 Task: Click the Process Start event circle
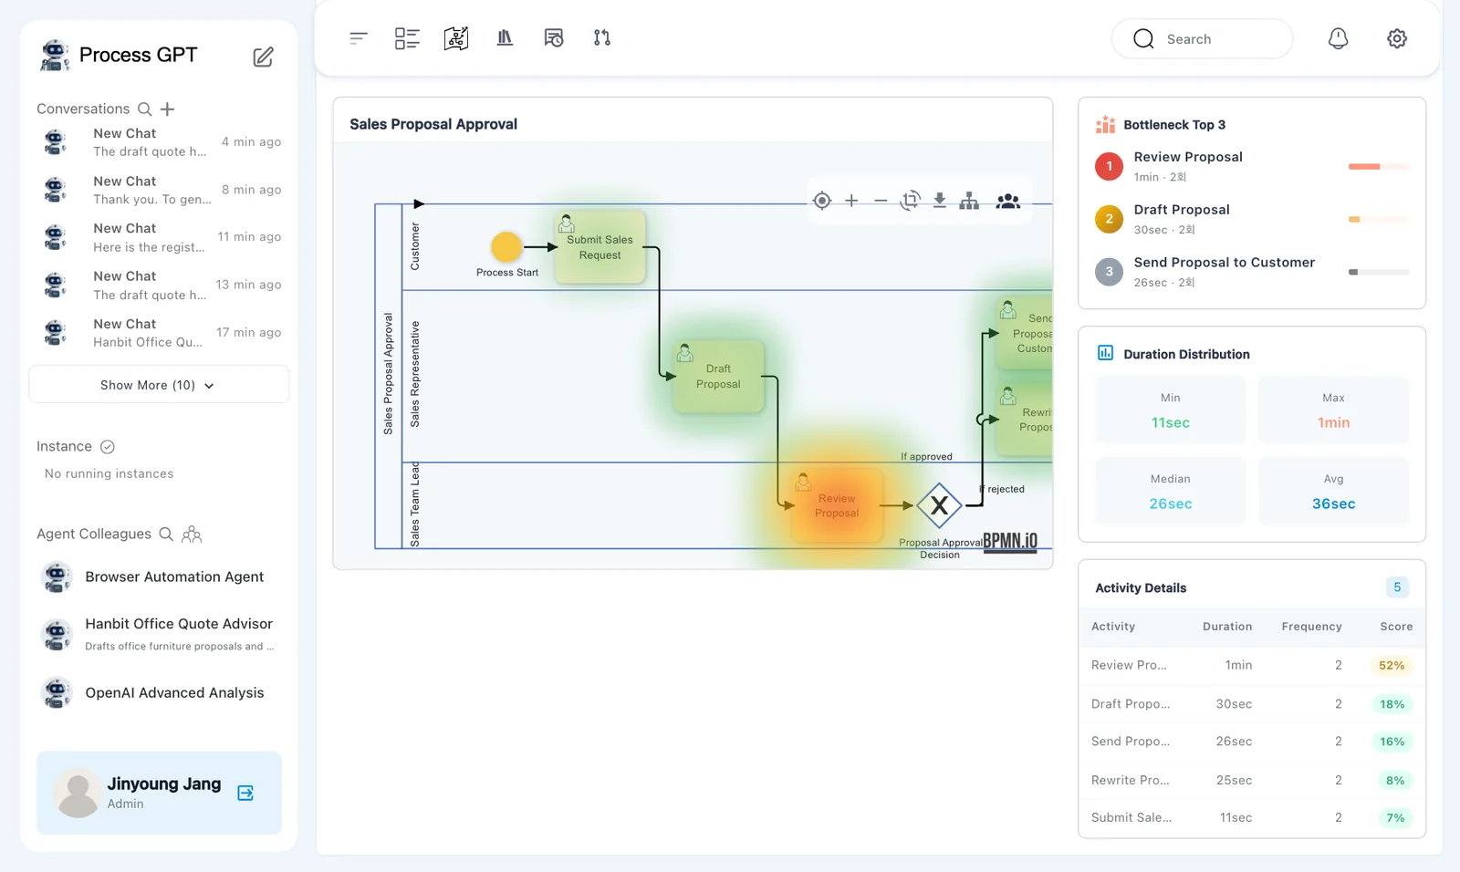(x=506, y=246)
